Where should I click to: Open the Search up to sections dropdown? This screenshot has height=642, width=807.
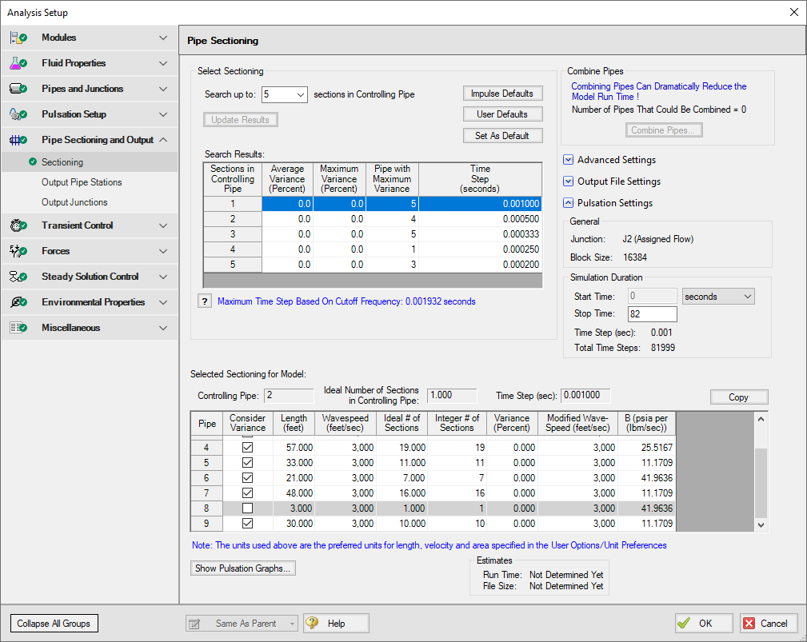point(301,94)
